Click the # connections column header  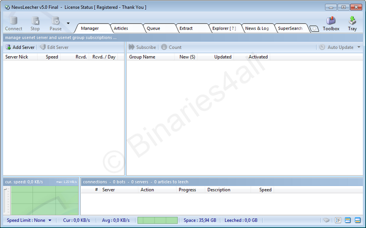pyautogui.click(x=90, y=190)
